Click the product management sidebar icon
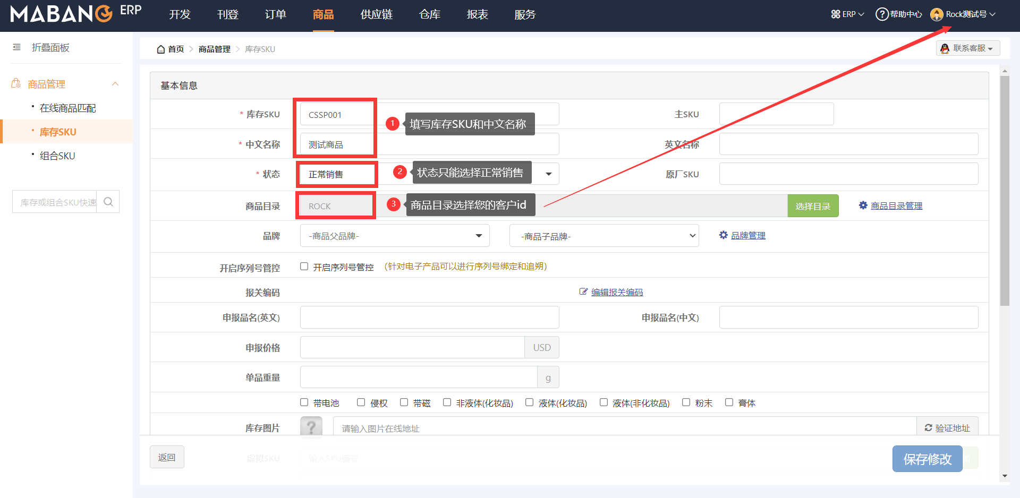This screenshot has height=498, width=1020. coord(16,83)
